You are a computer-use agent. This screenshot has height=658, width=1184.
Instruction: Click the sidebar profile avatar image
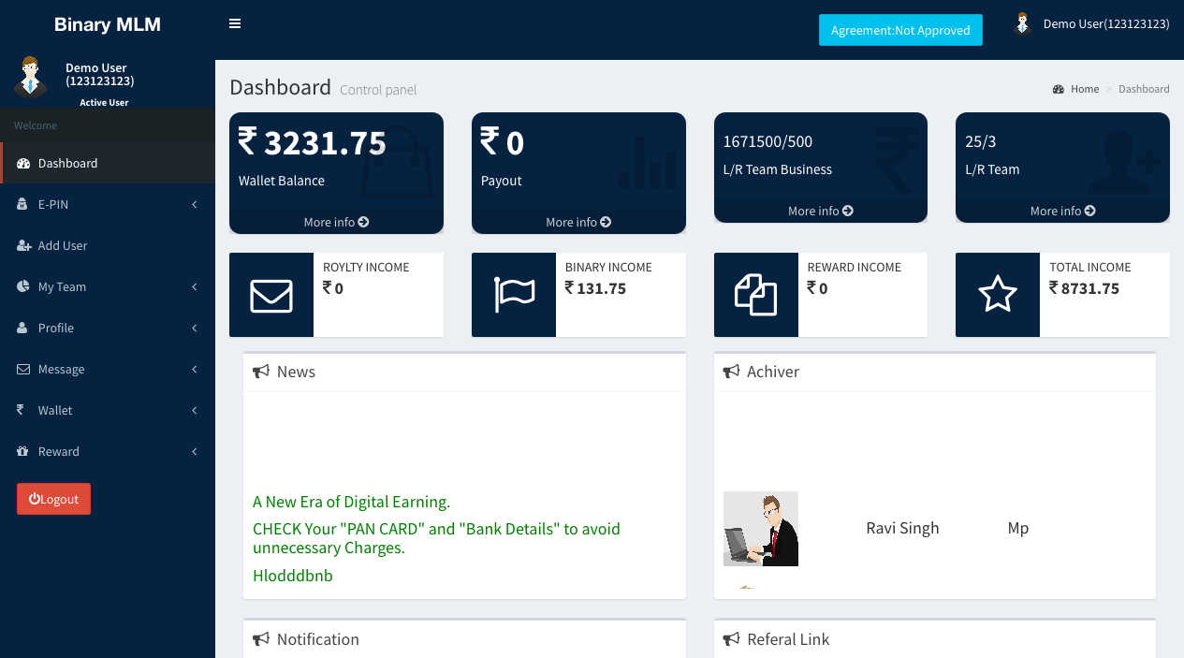31,78
